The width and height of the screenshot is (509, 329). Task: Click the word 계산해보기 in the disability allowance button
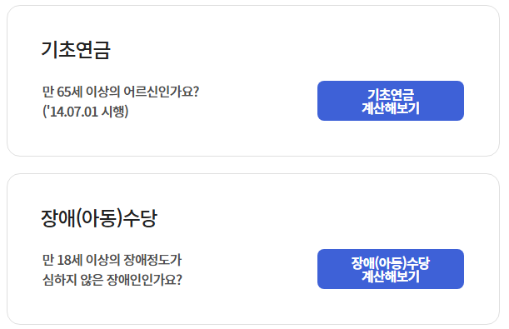(x=391, y=277)
